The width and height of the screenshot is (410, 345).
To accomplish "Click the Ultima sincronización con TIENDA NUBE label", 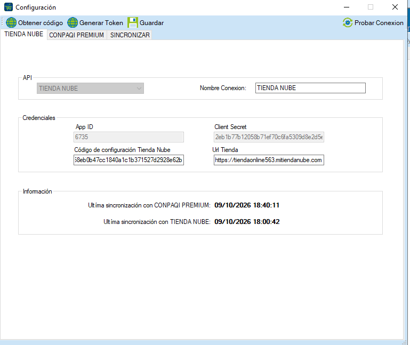I will pos(157,222).
